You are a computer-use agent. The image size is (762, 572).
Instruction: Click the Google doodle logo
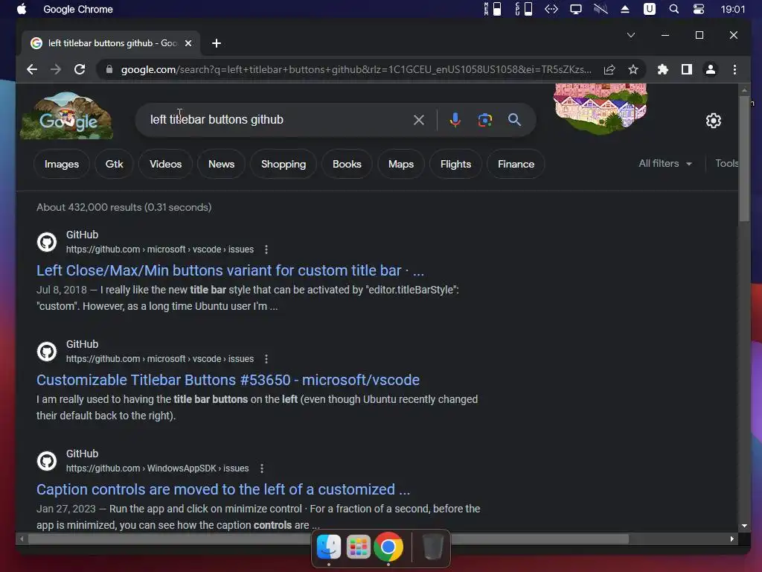pos(66,115)
